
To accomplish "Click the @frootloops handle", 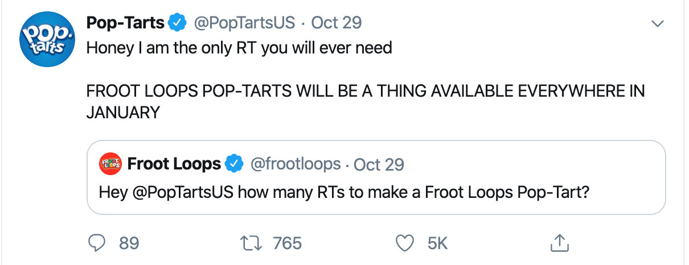I will (x=296, y=164).
